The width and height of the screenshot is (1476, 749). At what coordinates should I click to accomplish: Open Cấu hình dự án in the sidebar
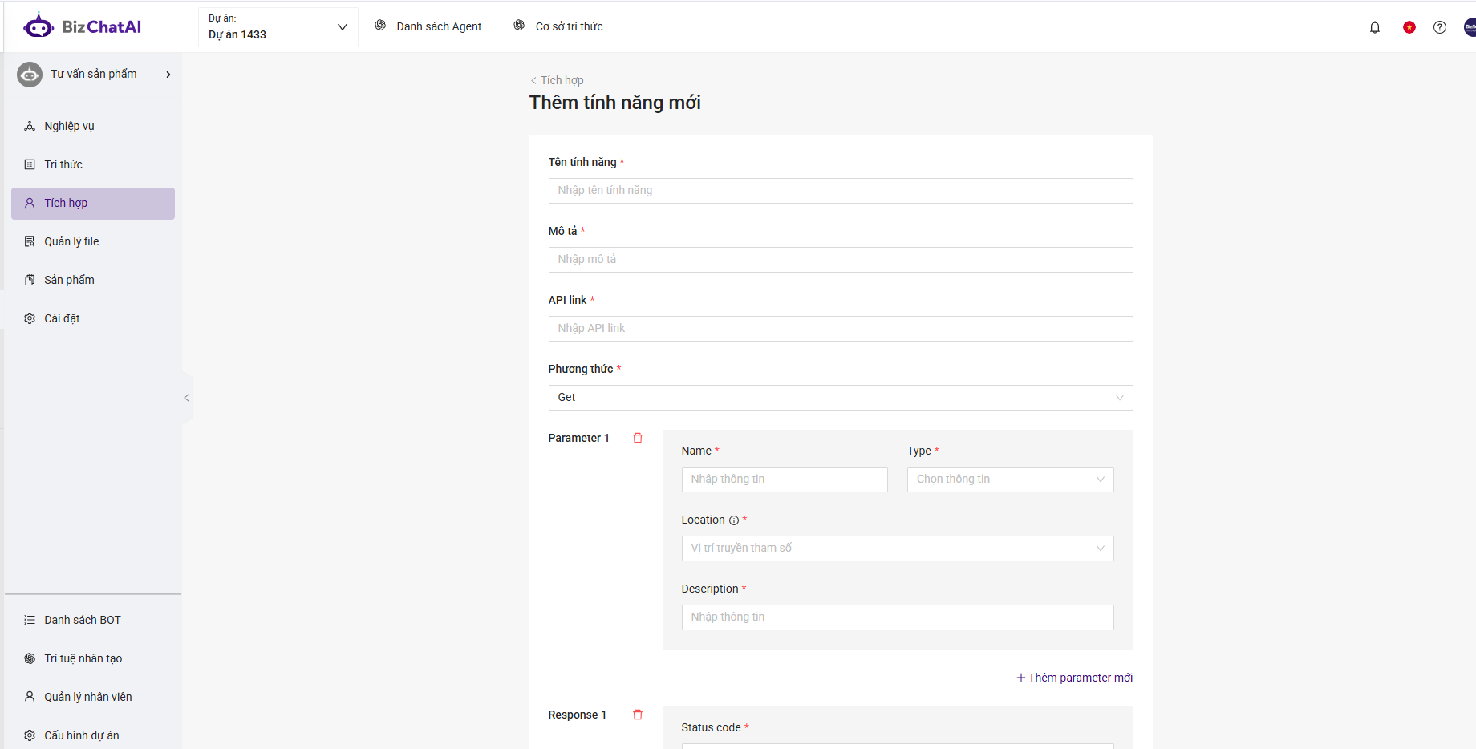(x=93, y=735)
